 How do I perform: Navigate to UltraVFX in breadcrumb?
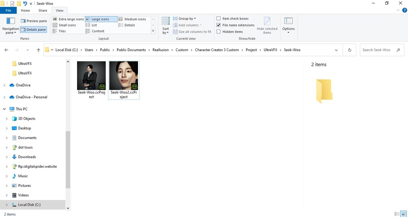[270, 50]
